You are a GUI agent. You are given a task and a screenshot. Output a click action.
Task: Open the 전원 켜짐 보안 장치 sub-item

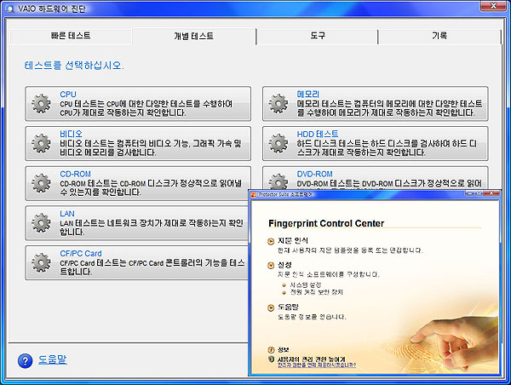(x=316, y=292)
